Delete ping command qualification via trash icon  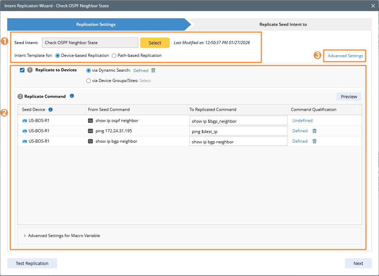(314, 131)
